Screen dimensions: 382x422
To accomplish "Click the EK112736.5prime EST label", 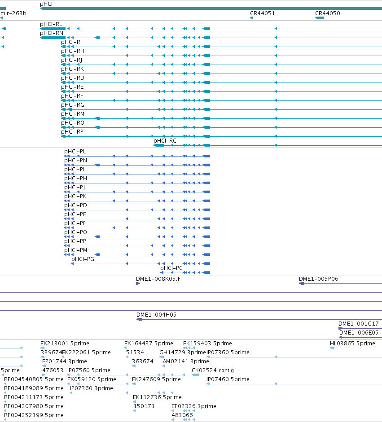I will [157, 397].
